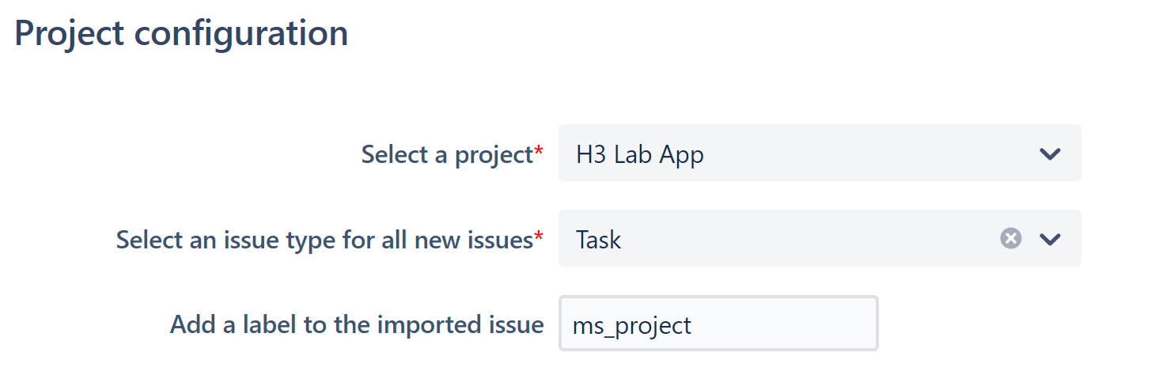Select the "H3 Lab App" value text
This screenshot has width=1155, height=375.
(640, 154)
